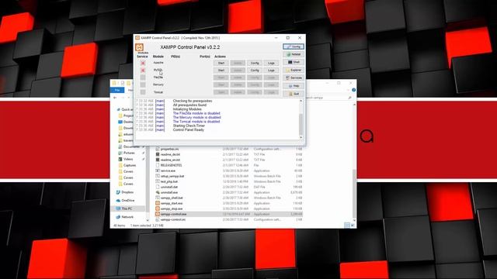Click the File Explorer search box

click(328, 98)
